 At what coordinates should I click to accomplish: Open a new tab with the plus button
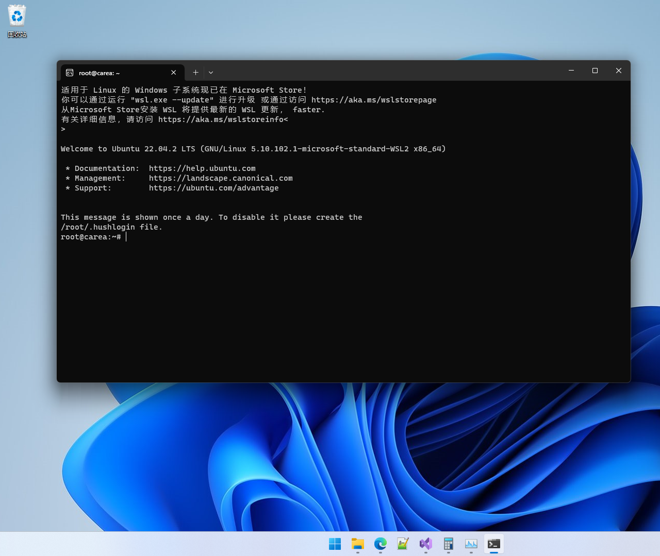click(195, 72)
